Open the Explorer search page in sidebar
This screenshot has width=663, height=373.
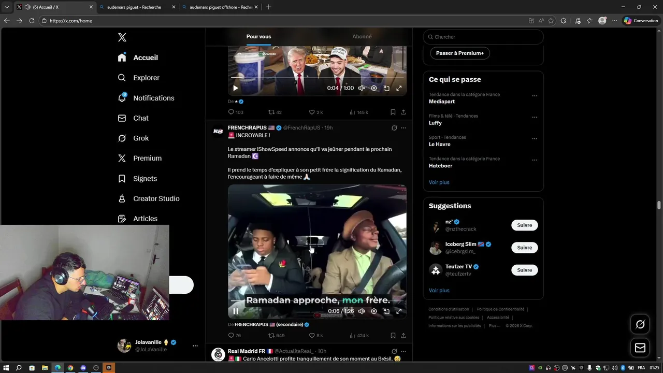click(x=139, y=78)
